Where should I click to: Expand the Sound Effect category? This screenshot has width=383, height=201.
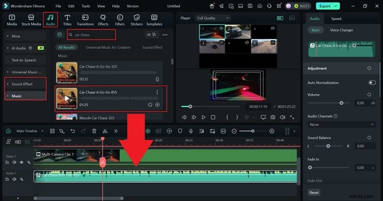(22, 84)
